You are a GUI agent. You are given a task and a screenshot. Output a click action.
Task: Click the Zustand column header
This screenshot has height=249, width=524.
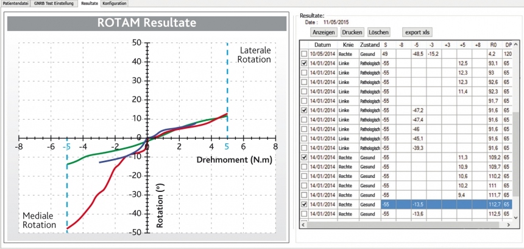tap(370, 44)
